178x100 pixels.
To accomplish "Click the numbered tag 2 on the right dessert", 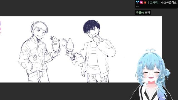I will coord(64,40).
